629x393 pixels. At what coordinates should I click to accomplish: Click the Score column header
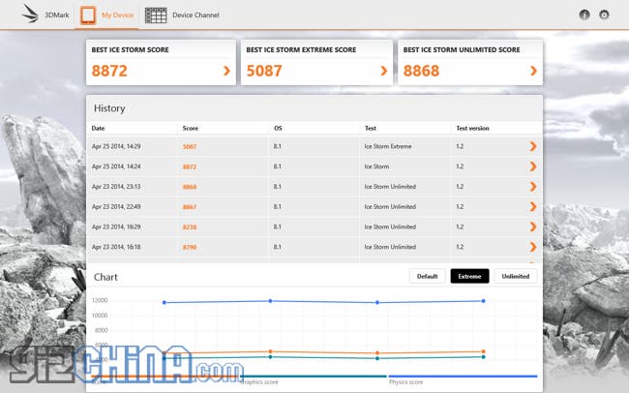pyautogui.click(x=191, y=128)
